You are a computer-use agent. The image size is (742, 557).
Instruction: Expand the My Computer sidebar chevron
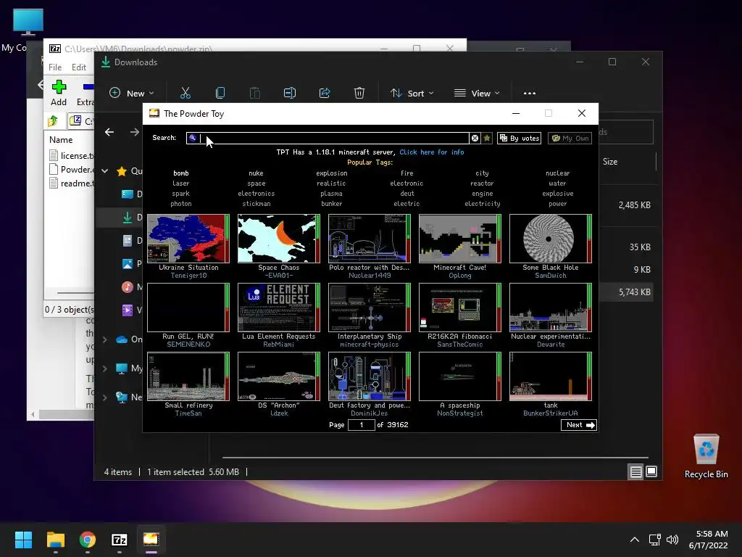105,368
